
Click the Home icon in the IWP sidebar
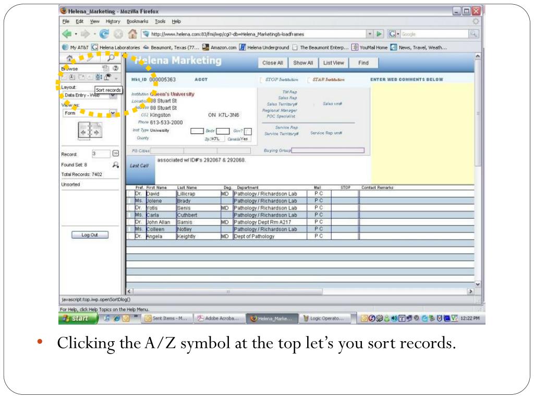[x=69, y=58]
